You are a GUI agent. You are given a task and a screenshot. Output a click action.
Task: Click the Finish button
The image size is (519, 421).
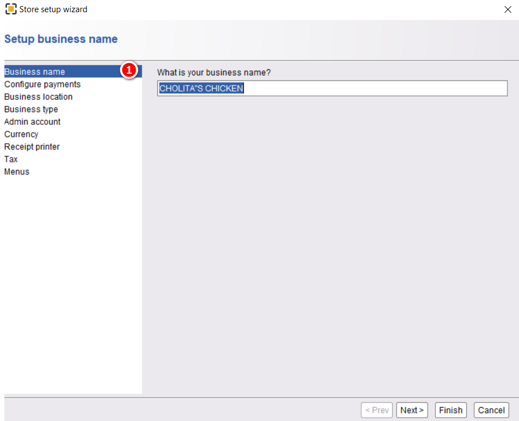point(451,410)
